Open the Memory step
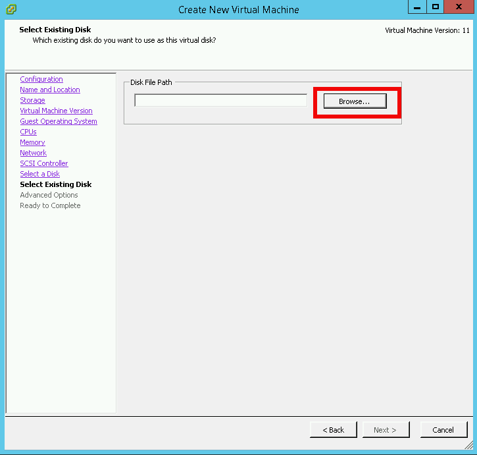 [x=32, y=142]
